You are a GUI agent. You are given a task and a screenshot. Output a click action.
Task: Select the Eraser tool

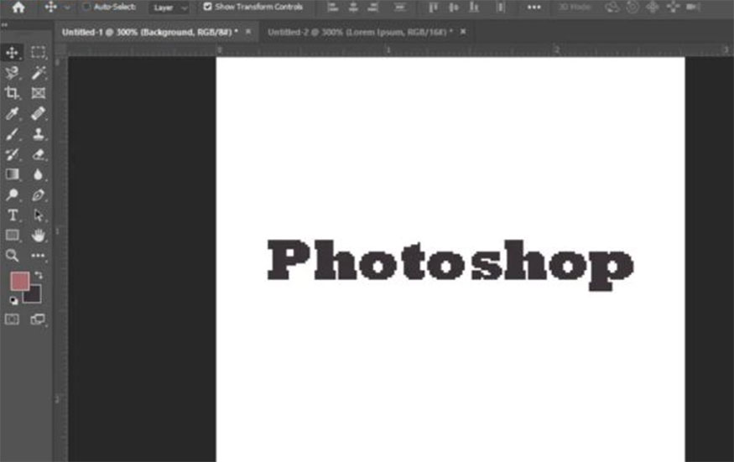click(x=38, y=154)
